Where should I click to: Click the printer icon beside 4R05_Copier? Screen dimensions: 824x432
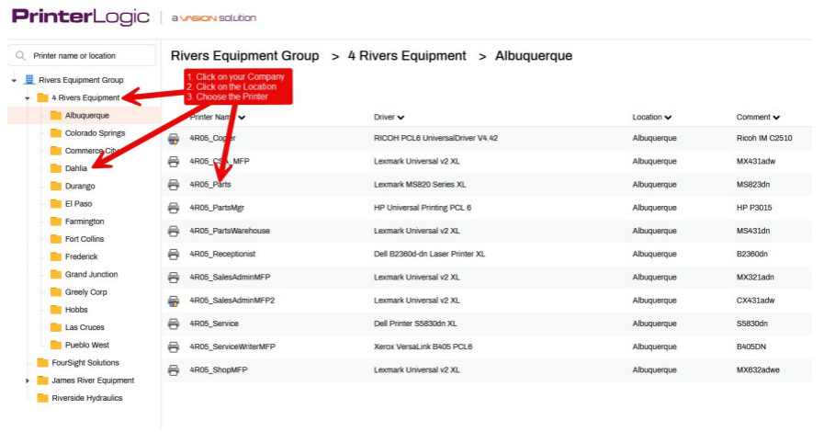point(173,139)
